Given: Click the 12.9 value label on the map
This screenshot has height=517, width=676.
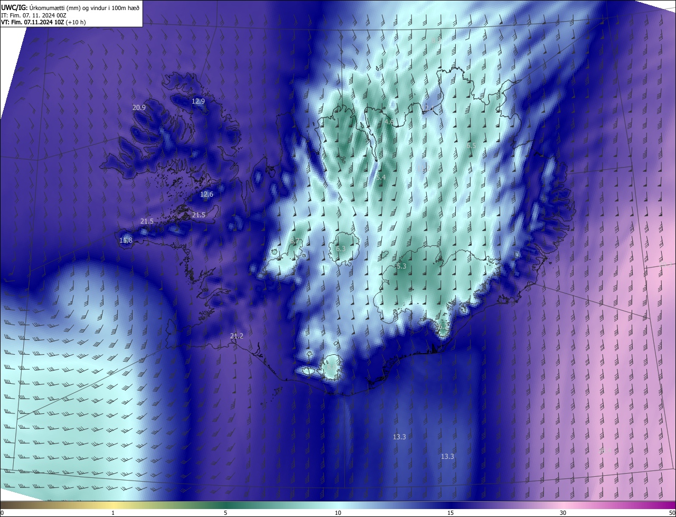Looking at the screenshot, I should [x=198, y=101].
